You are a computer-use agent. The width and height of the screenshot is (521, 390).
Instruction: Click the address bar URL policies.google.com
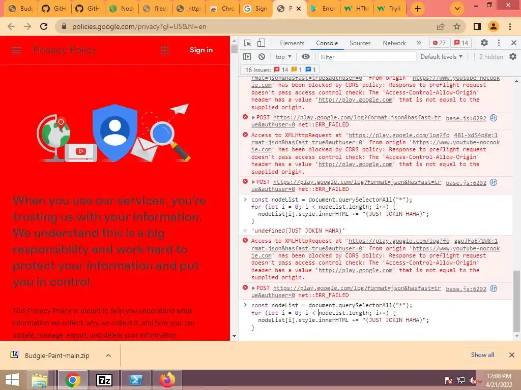[139, 26]
